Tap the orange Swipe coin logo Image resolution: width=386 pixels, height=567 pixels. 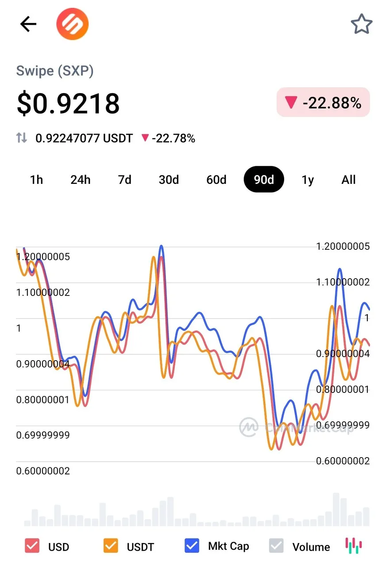[x=73, y=24]
